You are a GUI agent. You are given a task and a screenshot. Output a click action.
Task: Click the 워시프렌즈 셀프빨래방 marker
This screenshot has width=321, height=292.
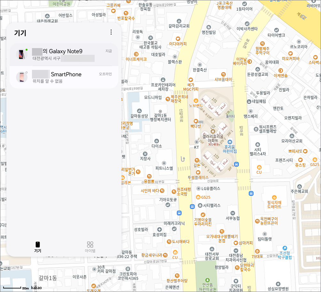(256, 129)
